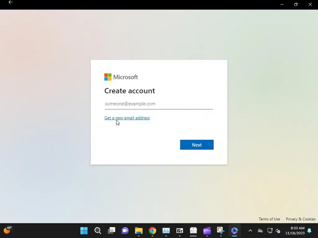Open the network status tray icon
The height and width of the screenshot is (238, 318).
point(270,231)
